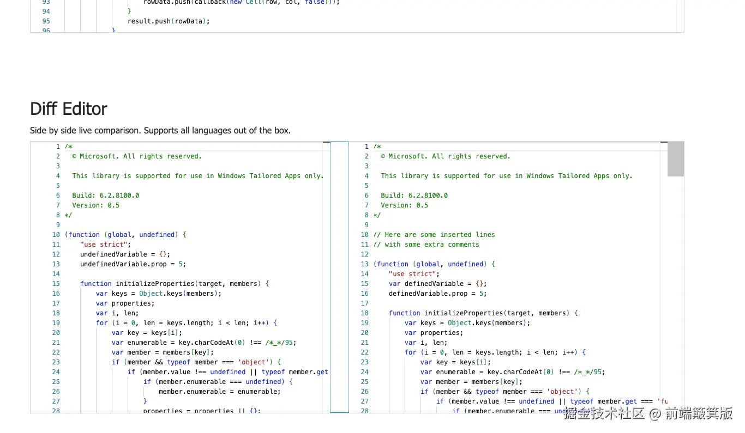Click '// Here are some inserted lines' comment
This screenshot has height=433, width=745.
(x=434, y=235)
